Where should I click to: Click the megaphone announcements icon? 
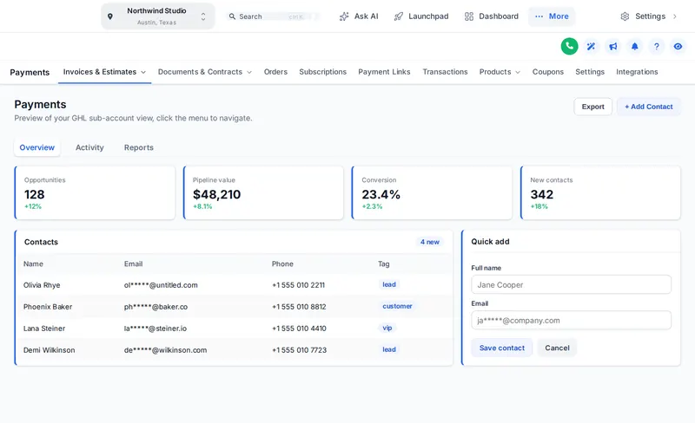point(613,46)
